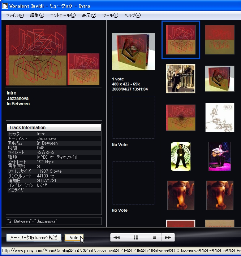
Task: Select the left elephant sculpture thumbnail
Action: coord(181,195)
